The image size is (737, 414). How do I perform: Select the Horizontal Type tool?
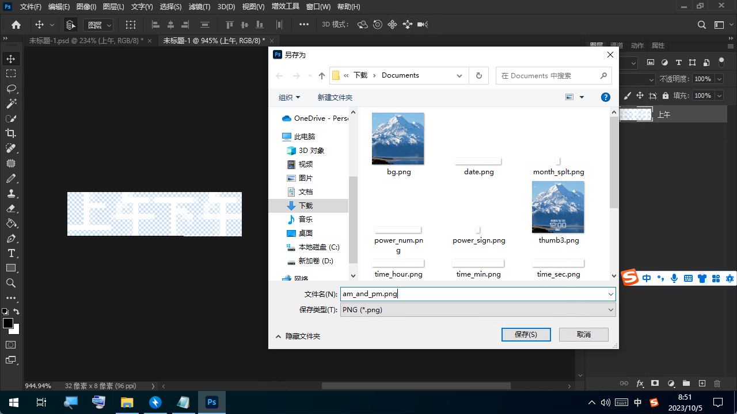[x=11, y=253]
